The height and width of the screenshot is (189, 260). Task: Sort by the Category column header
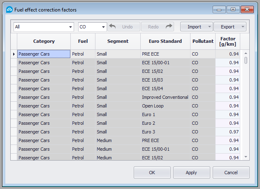(44, 41)
